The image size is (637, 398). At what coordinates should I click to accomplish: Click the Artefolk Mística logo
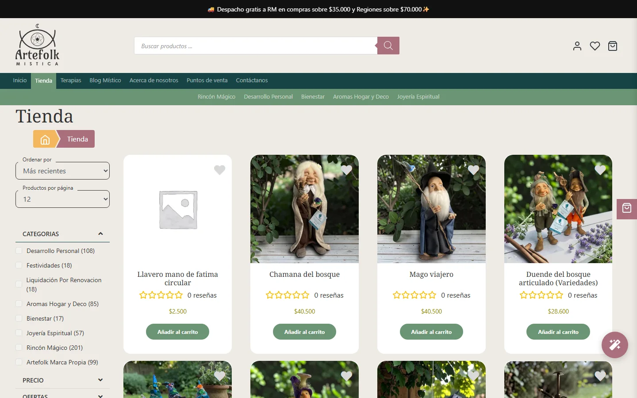(x=37, y=45)
